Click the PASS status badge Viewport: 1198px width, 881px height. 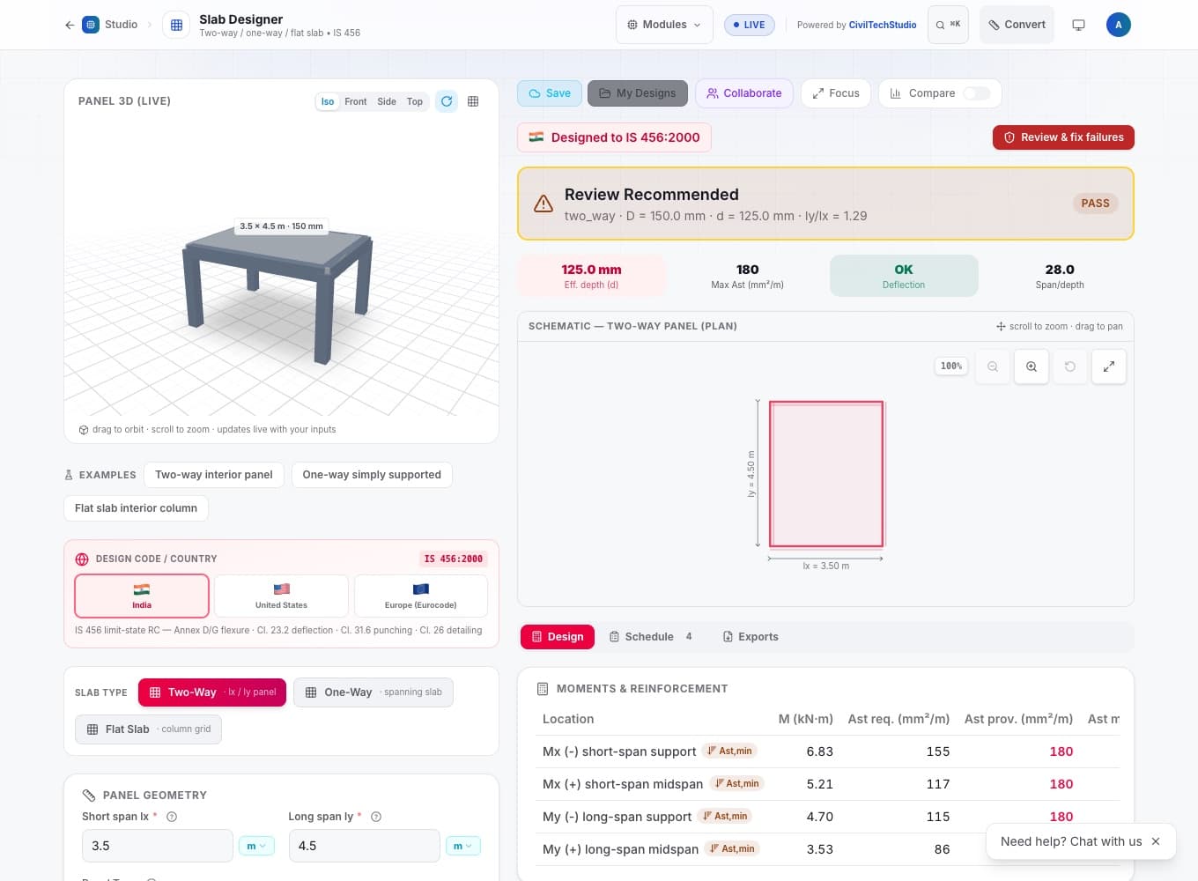1095,204
